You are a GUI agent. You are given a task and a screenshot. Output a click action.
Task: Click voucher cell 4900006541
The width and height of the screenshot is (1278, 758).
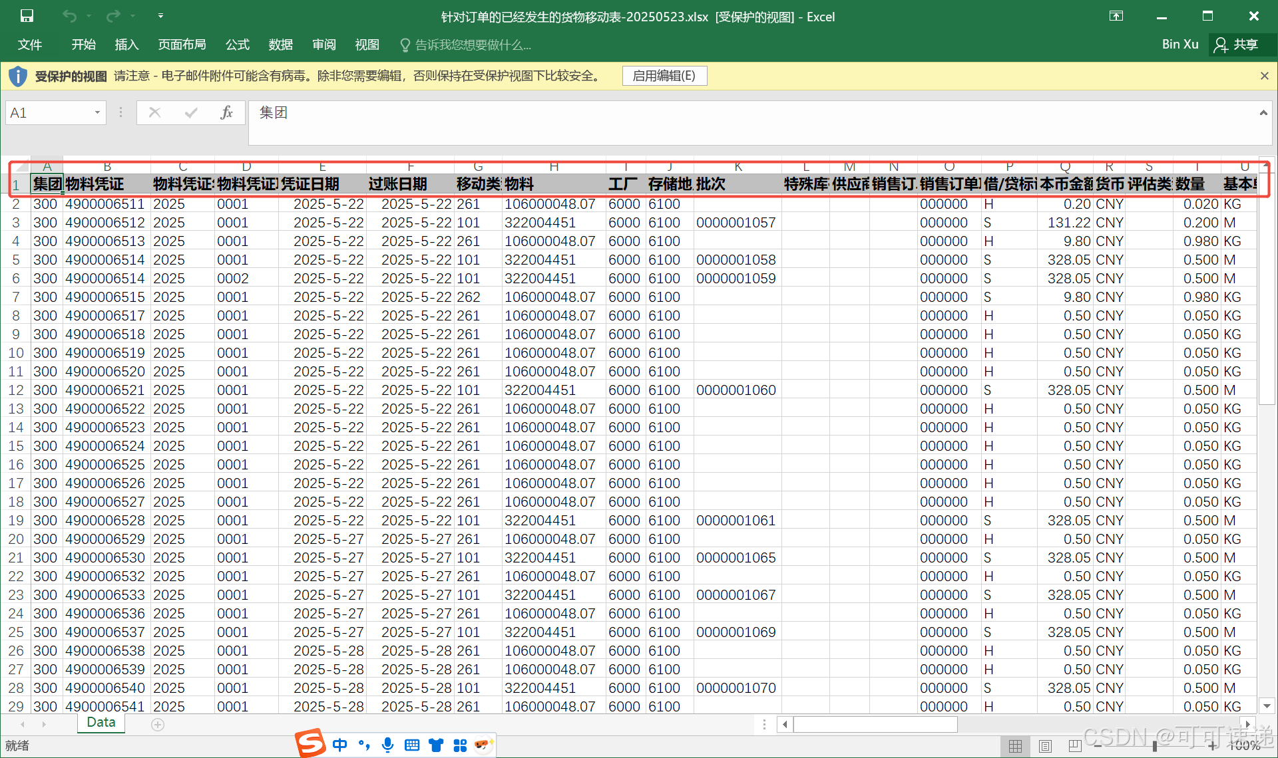pyautogui.click(x=107, y=707)
